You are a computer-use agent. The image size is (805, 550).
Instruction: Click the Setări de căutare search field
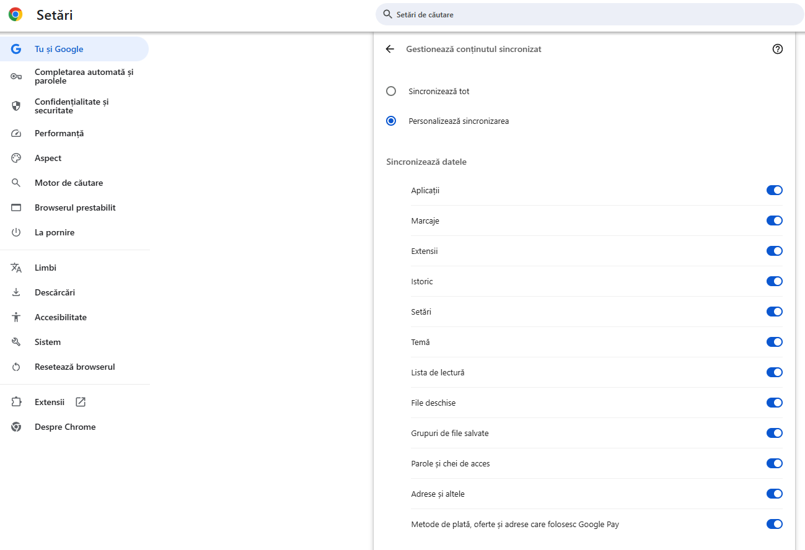pyautogui.click(x=589, y=14)
